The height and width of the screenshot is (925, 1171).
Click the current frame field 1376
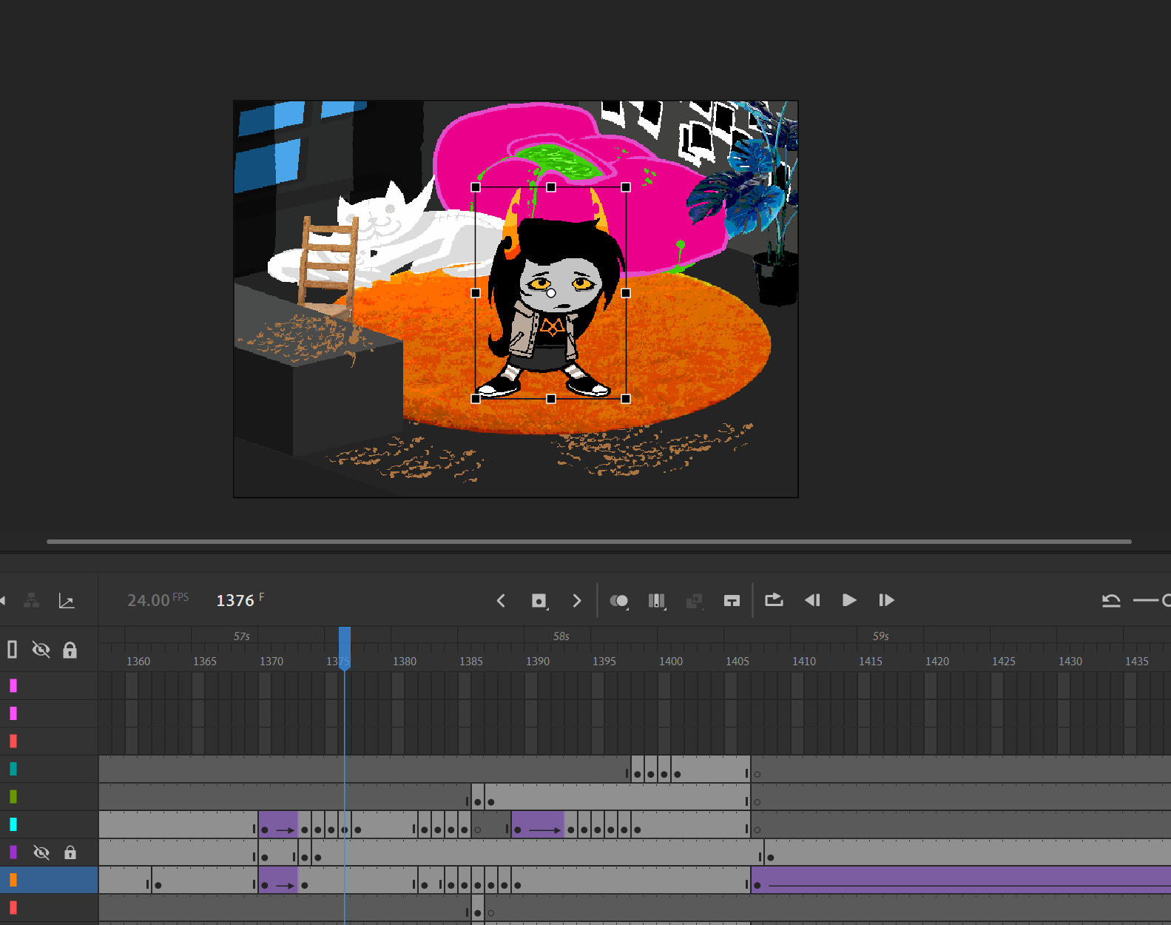click(x=235, y=600)
